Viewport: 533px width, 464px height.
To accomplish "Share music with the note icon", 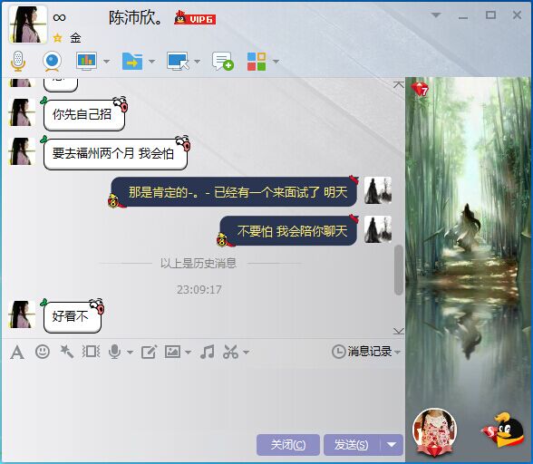I will pos(207,352).
